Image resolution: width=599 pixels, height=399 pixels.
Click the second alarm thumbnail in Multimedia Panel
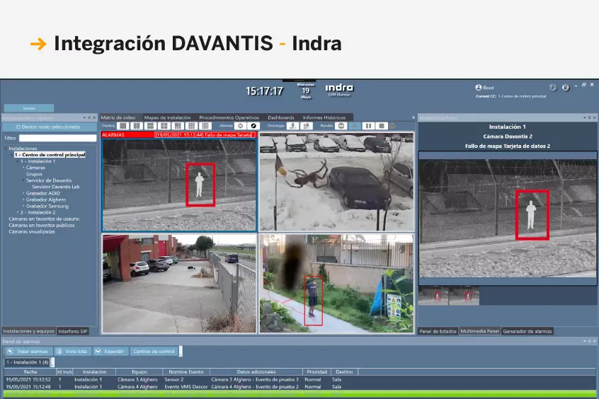464,296
